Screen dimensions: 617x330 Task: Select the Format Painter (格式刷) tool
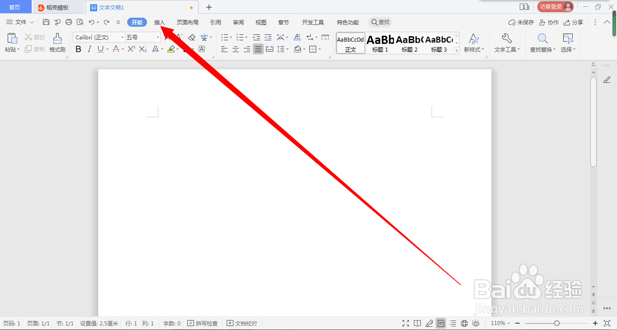tap(57, 43)
